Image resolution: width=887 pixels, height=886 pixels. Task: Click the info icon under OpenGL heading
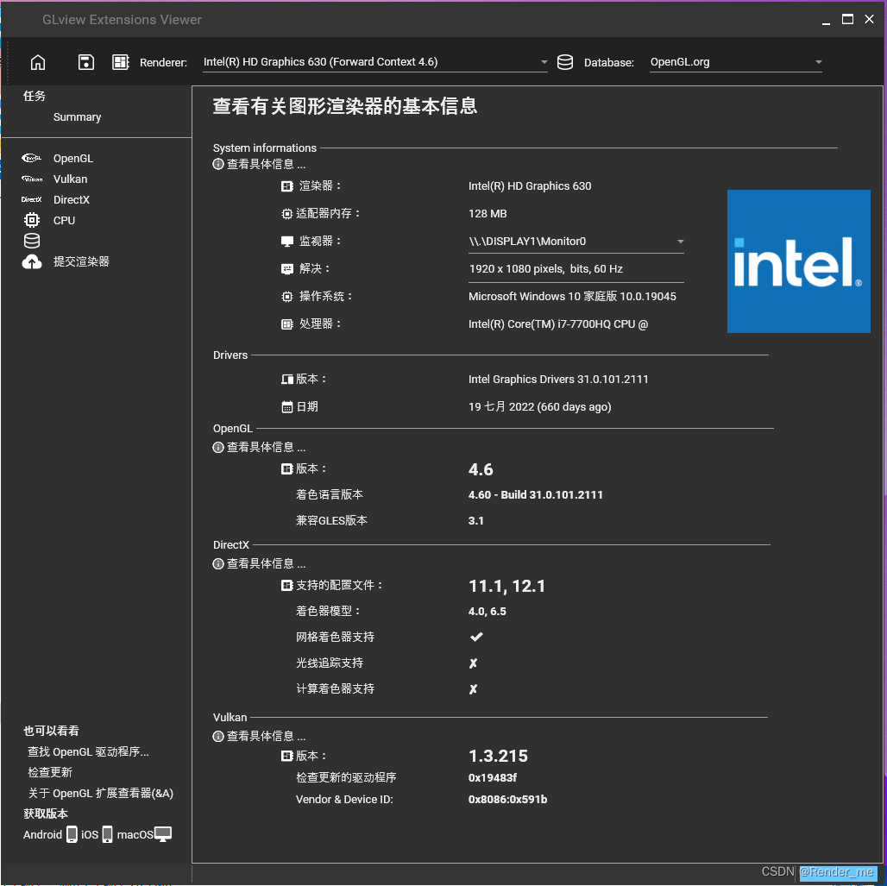(x=217, y=448)
